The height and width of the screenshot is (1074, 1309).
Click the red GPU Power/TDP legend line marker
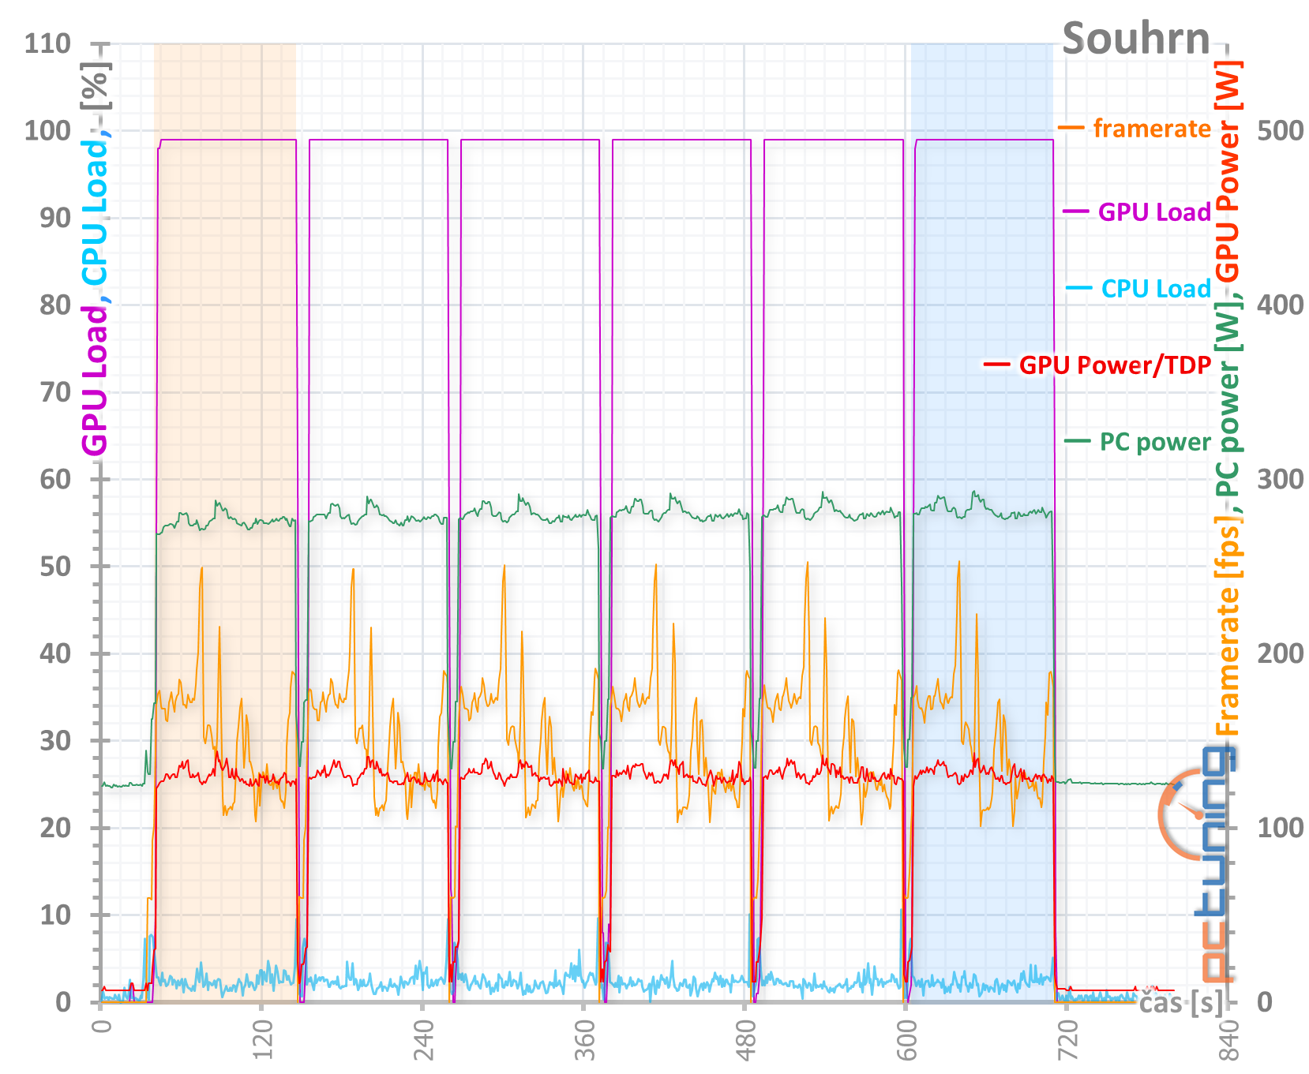997,365
